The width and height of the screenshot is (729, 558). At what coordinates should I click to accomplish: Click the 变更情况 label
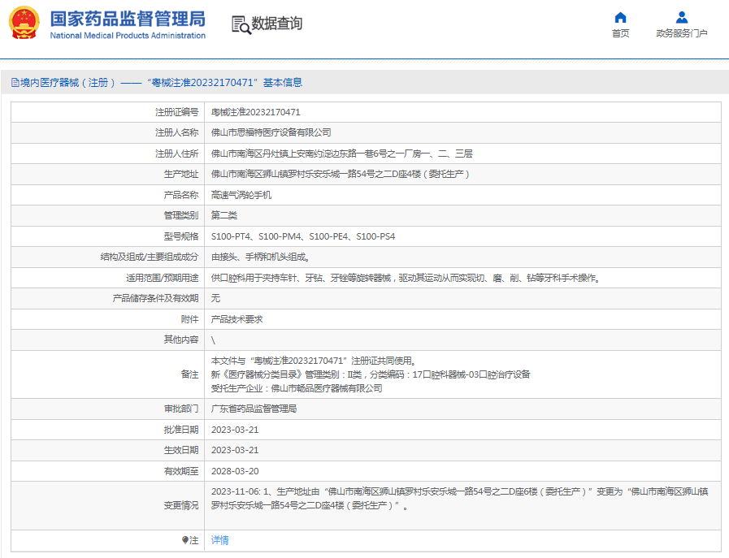point(181,505)
